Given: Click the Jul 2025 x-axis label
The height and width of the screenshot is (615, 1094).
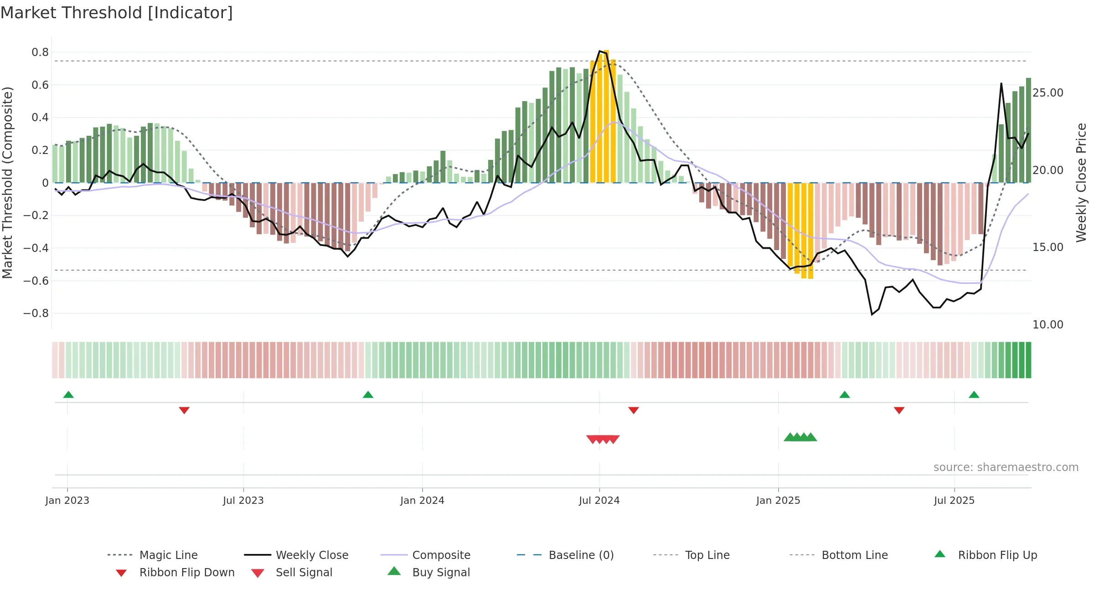Looking at the screenshot, I should pos(955,500).
